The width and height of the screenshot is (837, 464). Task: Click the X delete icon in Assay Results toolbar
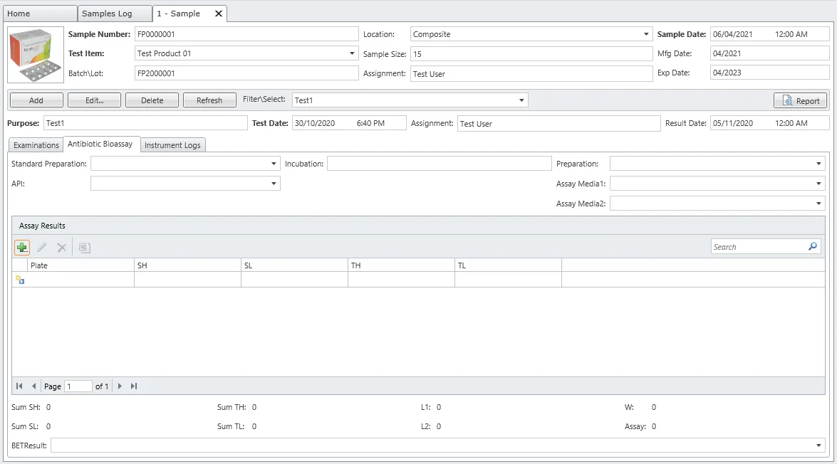[x=62, y=248]
